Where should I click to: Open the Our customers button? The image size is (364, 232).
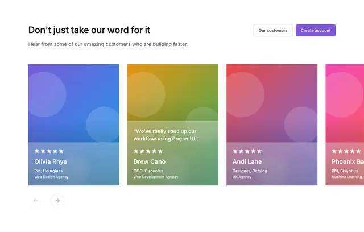[x=273, y=30]
